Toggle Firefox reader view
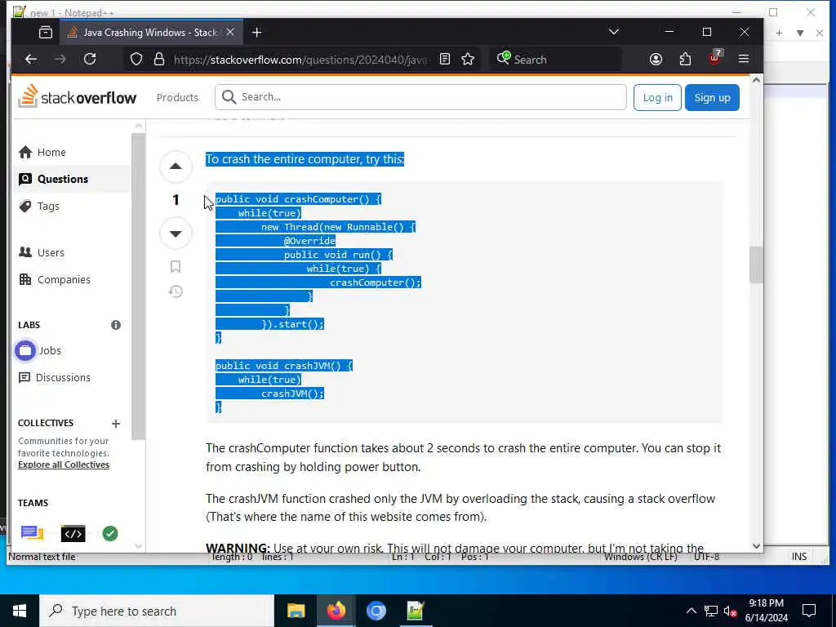The image size is (836, 627). click(445, 59)
